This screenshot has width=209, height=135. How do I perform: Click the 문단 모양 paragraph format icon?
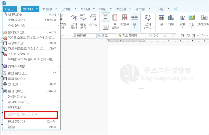tap(83, 21)
